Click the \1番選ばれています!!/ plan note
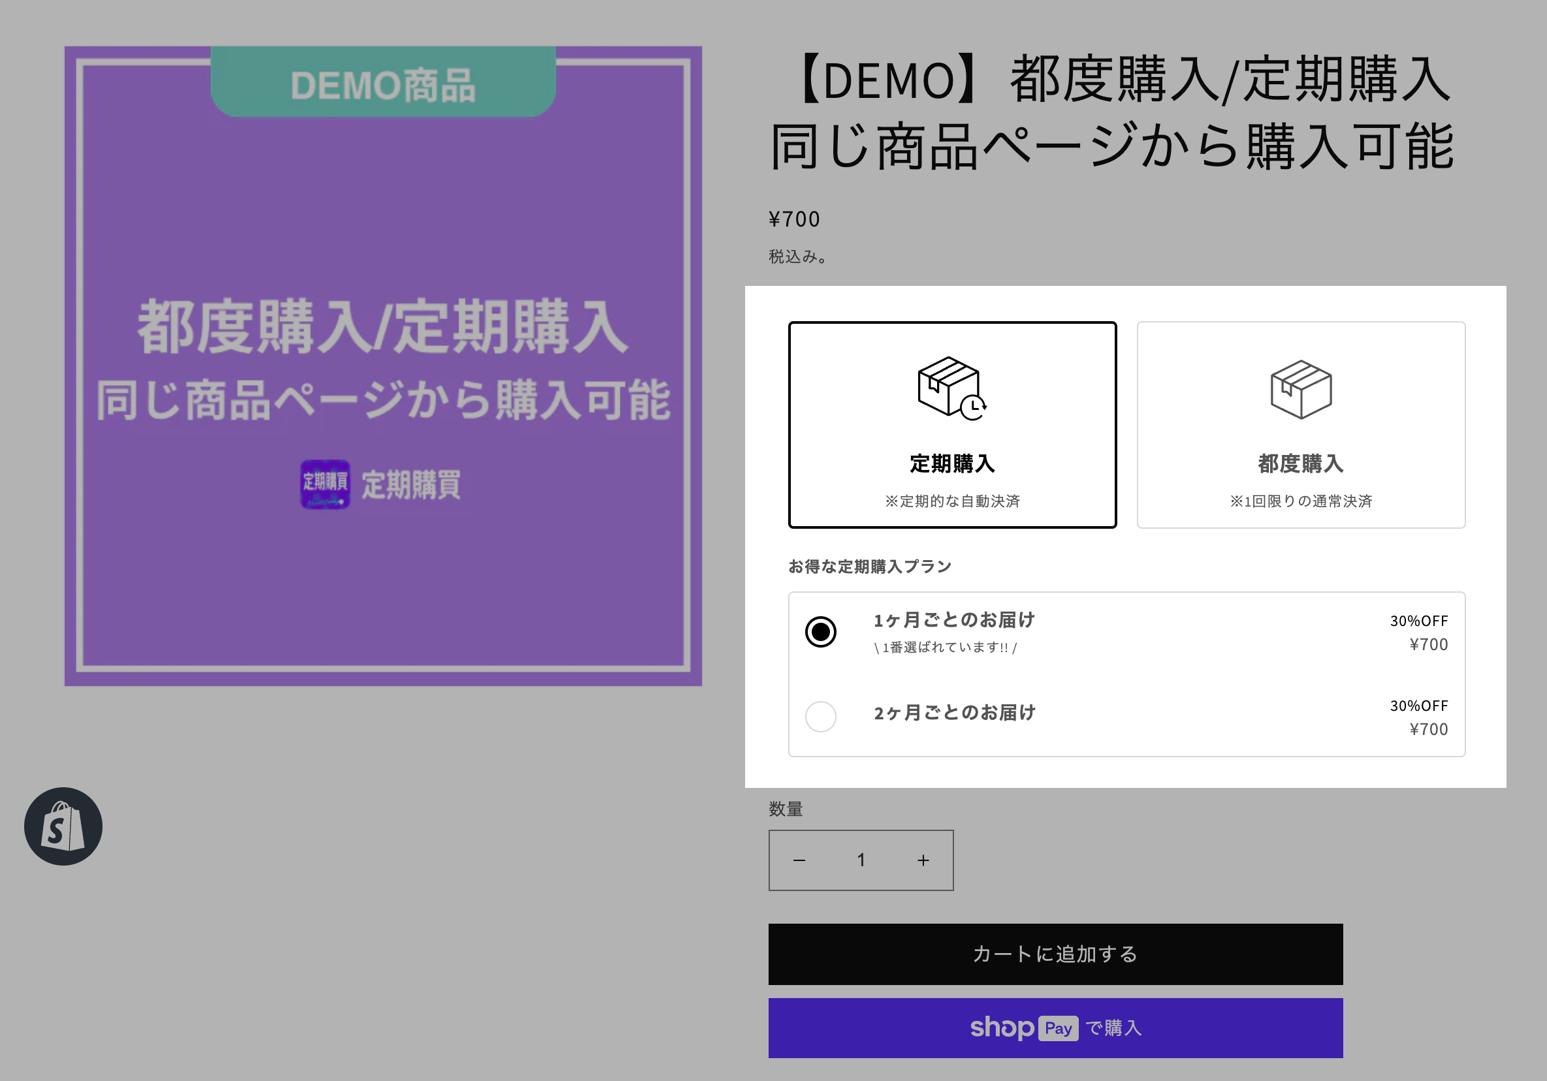This screenshot has width=1547, height=1081. coord(945,648)
